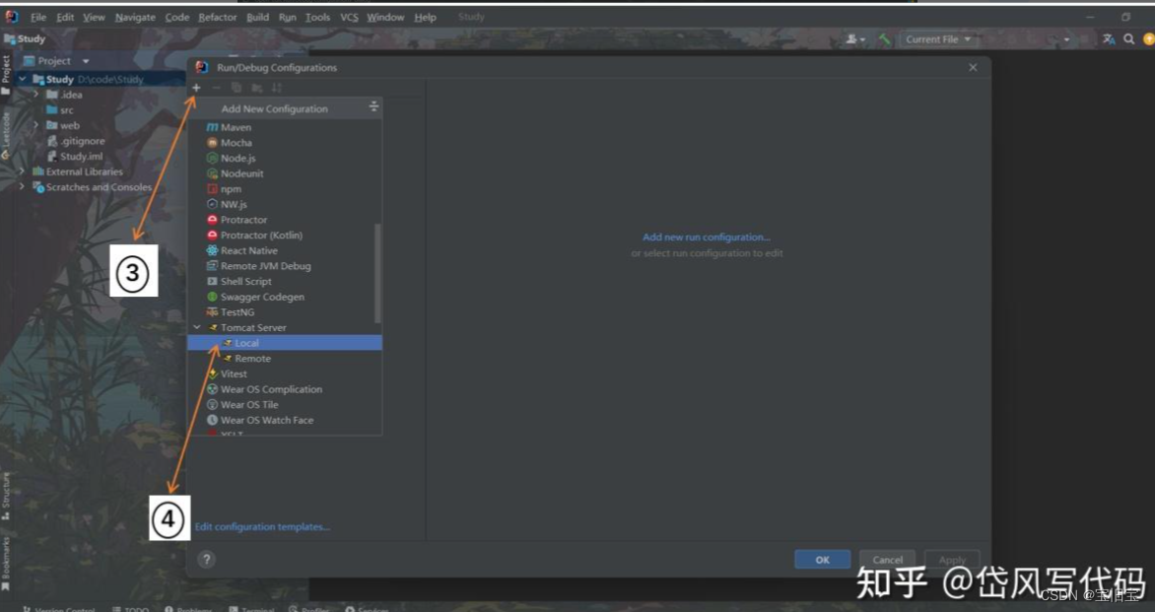Viewport: 1155px width, 612px height.
Task: Select .gitignore file in project tree
Action: tap(77, 141)
